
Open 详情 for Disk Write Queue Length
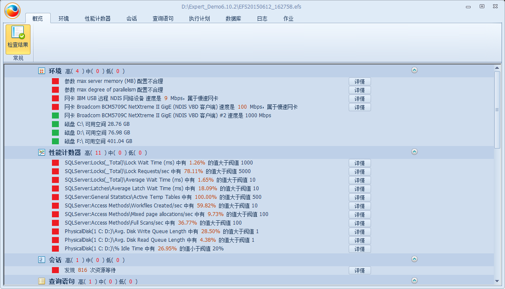tap(360, 231)
